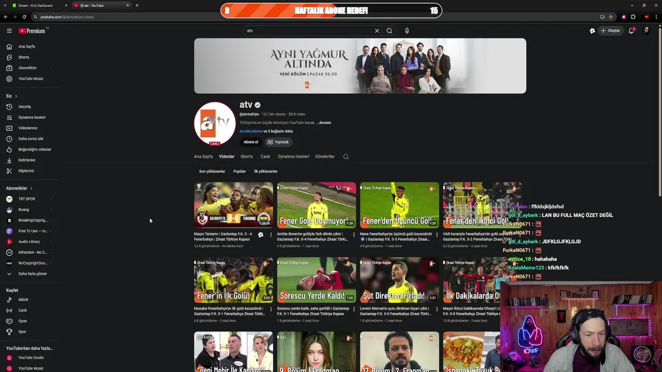Open Geçmiş history in the sidebar
This screenshot has width=662, height=372.
click(24, 106)
